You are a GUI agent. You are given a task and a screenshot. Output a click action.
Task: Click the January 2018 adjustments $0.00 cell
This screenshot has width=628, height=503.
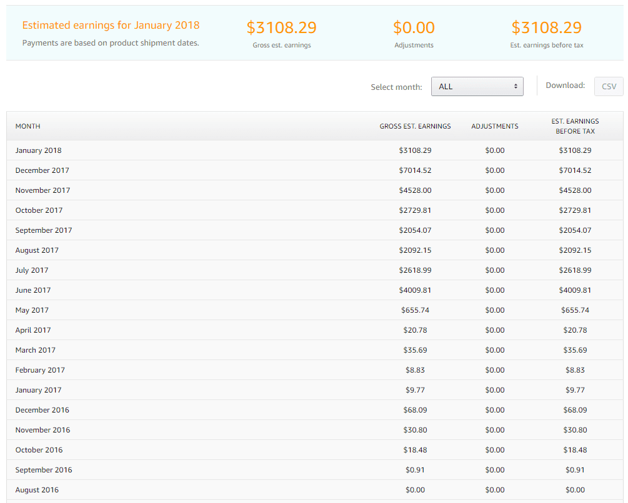tap(495, 150)
